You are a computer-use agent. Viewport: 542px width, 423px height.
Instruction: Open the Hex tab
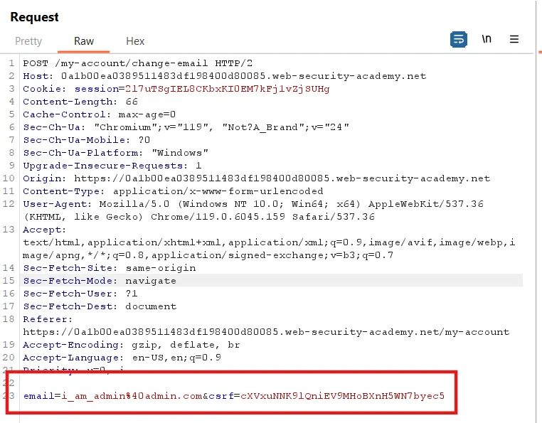coord(135,41)
